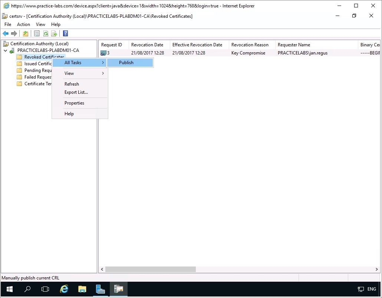Select the PRACTICELABS-PLABDM01-CA tree label
The image size is (382, 298).
(48, 50)
